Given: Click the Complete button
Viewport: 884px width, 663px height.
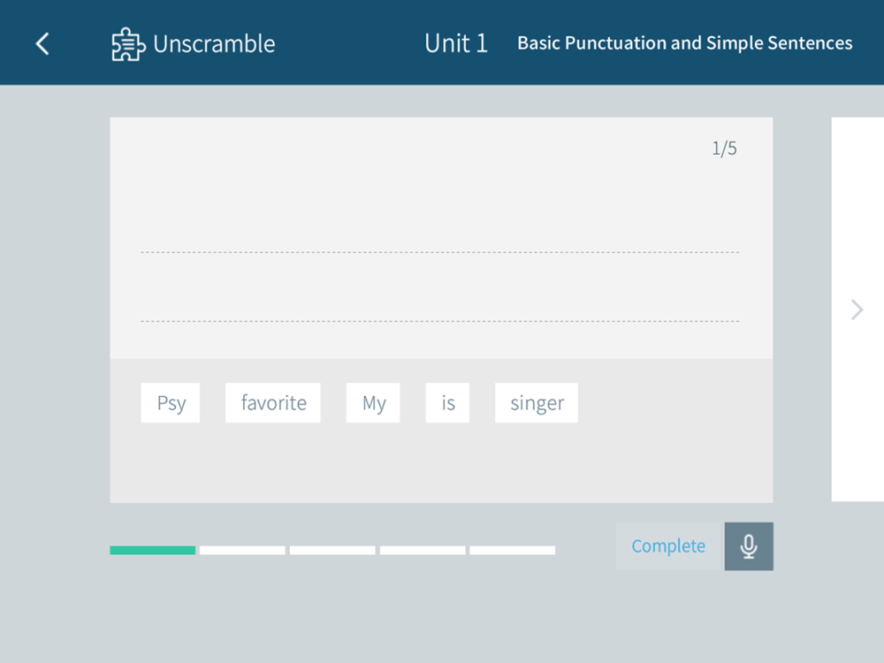Looking at the screenshot, I should pos(670,546).
